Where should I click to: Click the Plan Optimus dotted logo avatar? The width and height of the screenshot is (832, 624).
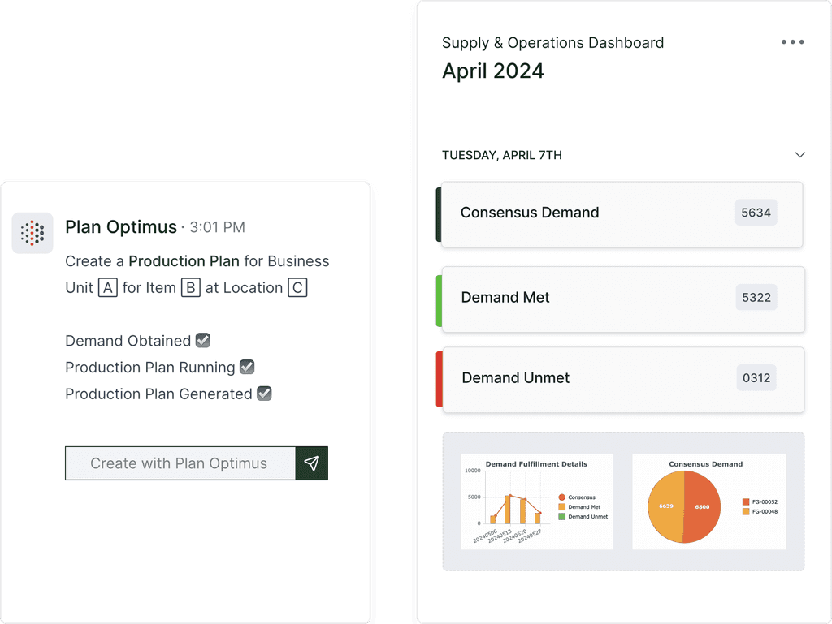(32, 233)
